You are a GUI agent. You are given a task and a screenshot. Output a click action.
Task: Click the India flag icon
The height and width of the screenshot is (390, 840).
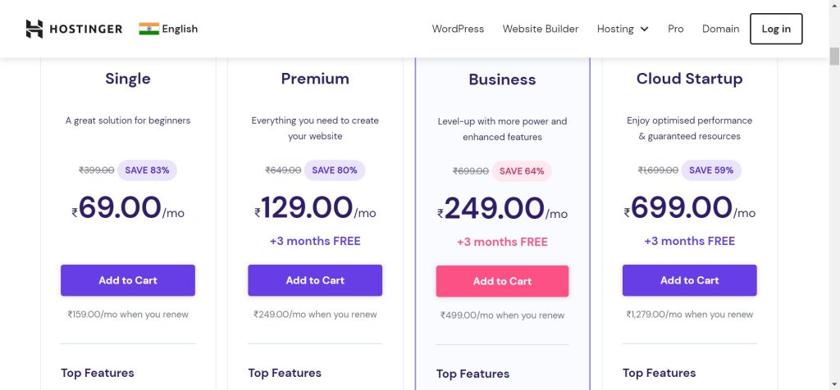point(148,29)
